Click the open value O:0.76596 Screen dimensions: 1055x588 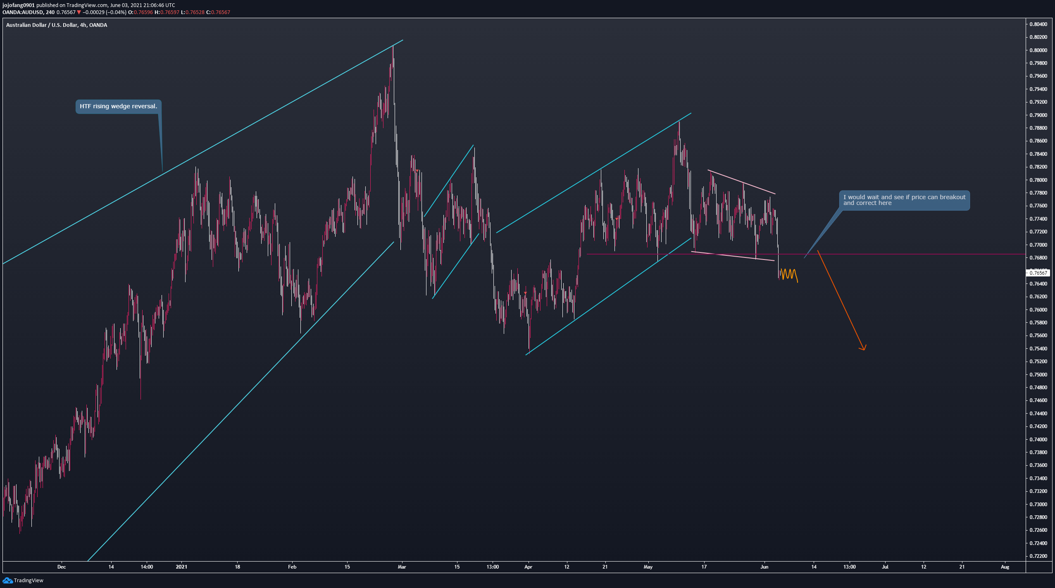click(x=141, y=12)
